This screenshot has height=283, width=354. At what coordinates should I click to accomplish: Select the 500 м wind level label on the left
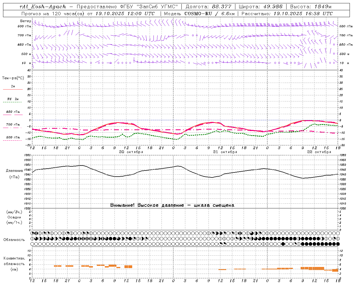(26, 54)
